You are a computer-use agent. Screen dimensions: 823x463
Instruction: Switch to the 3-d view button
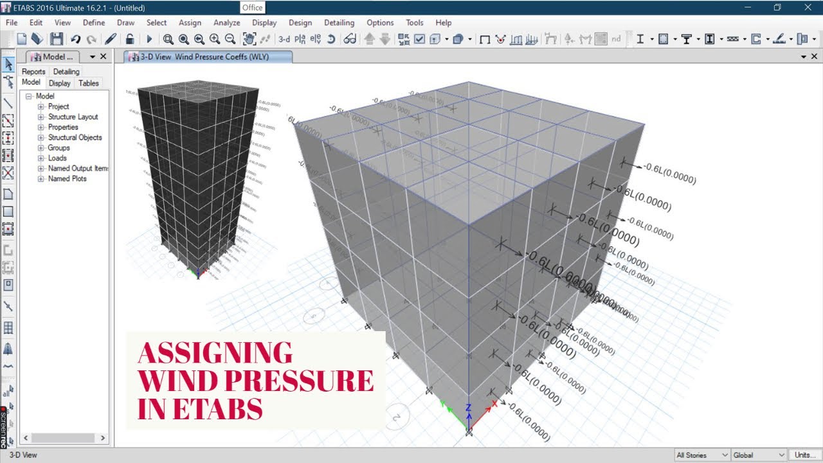click(x=284, y=39)
